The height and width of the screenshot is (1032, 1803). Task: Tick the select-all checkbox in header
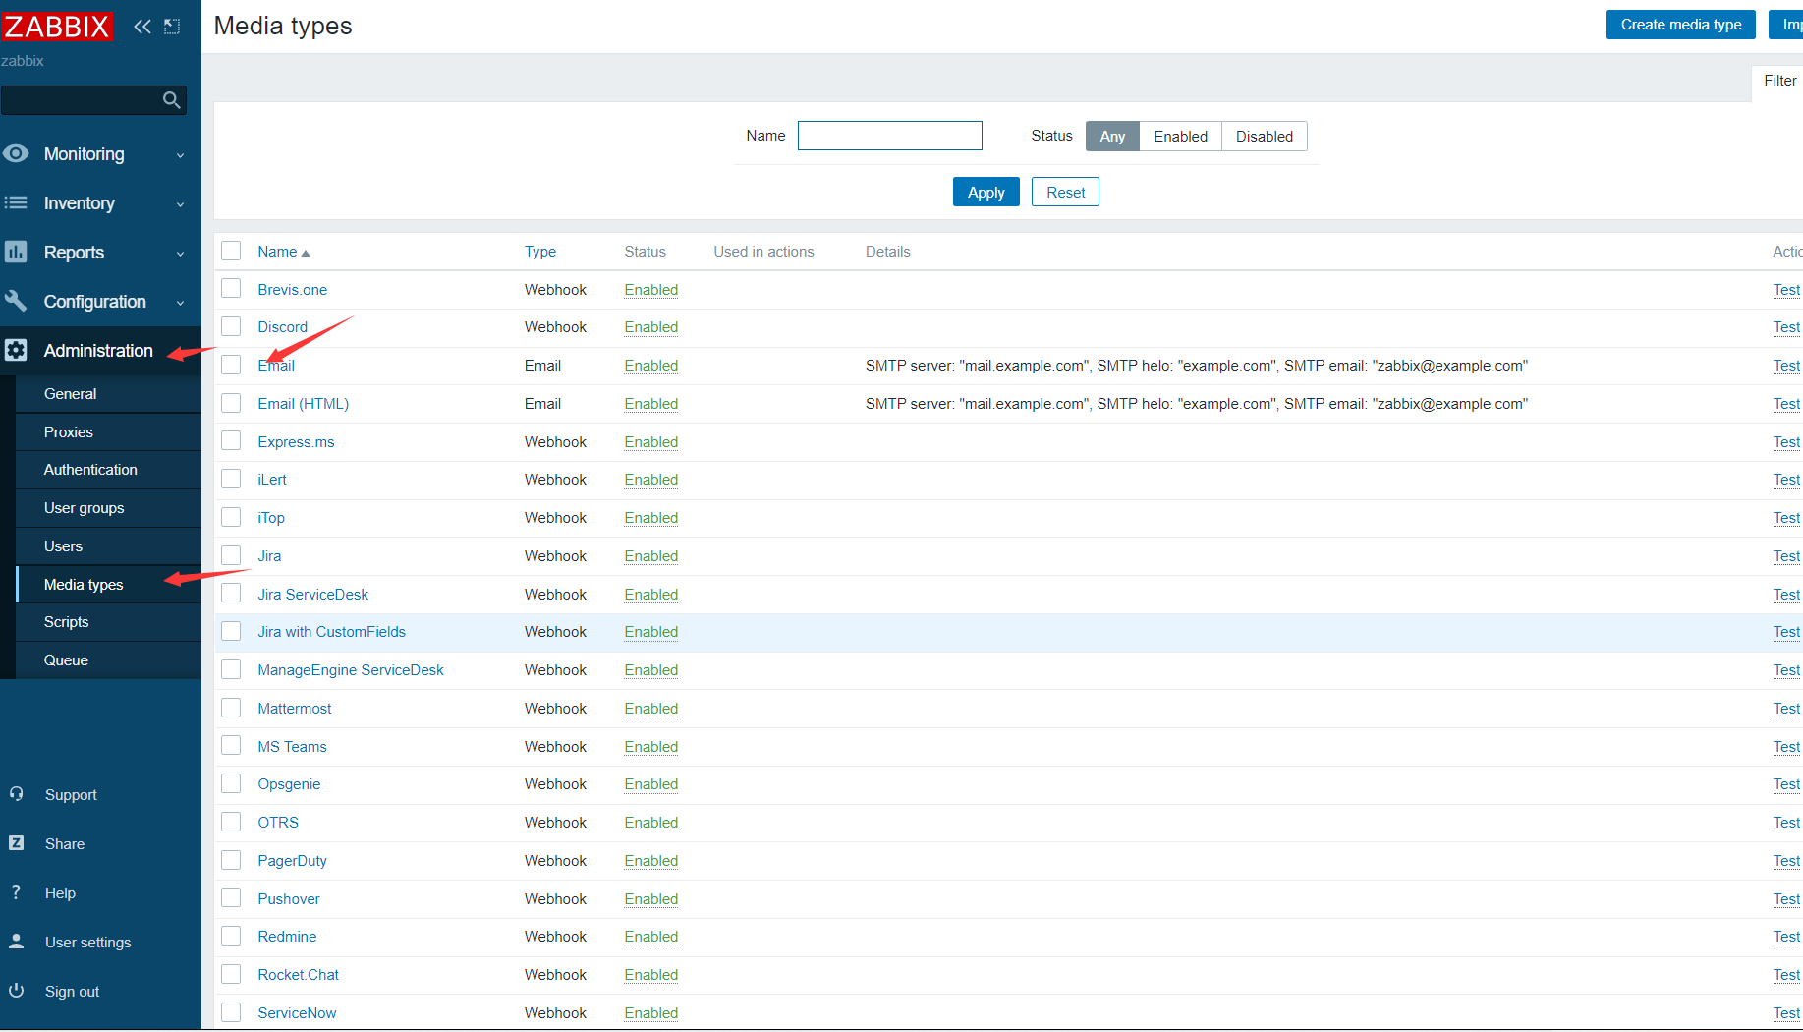231,251
